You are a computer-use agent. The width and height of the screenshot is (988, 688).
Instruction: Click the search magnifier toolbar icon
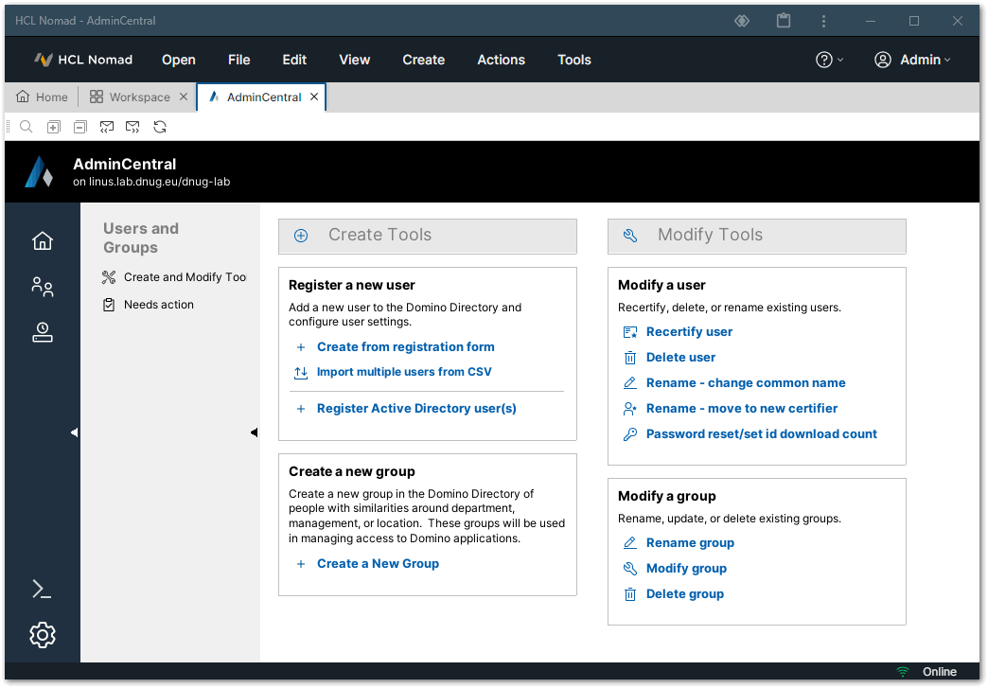(x=26, y=127)
